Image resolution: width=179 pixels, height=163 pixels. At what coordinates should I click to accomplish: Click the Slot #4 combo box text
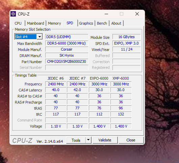26,37
